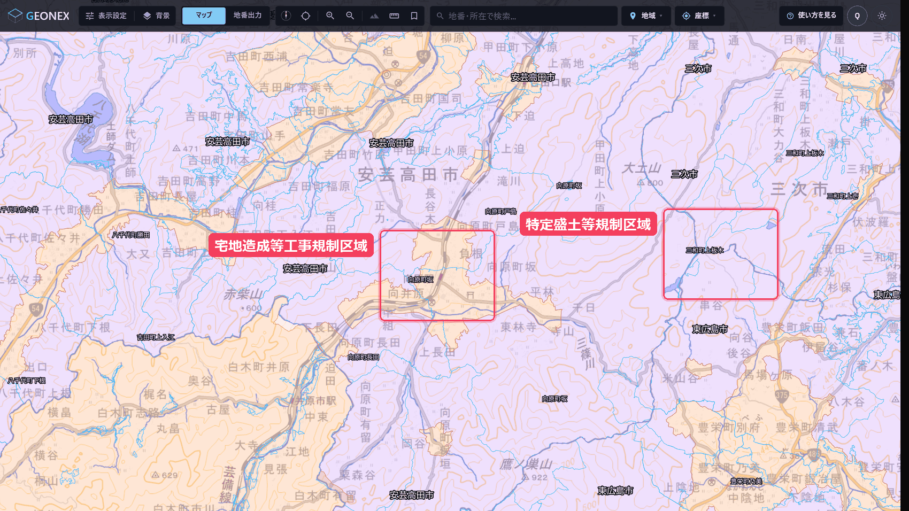Expand the 地域 region dropdown
909x511 pixels.
click(646, 16)
